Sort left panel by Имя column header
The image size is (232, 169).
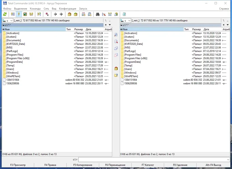(34, 29)
